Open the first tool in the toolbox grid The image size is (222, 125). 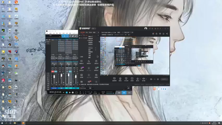82,62
